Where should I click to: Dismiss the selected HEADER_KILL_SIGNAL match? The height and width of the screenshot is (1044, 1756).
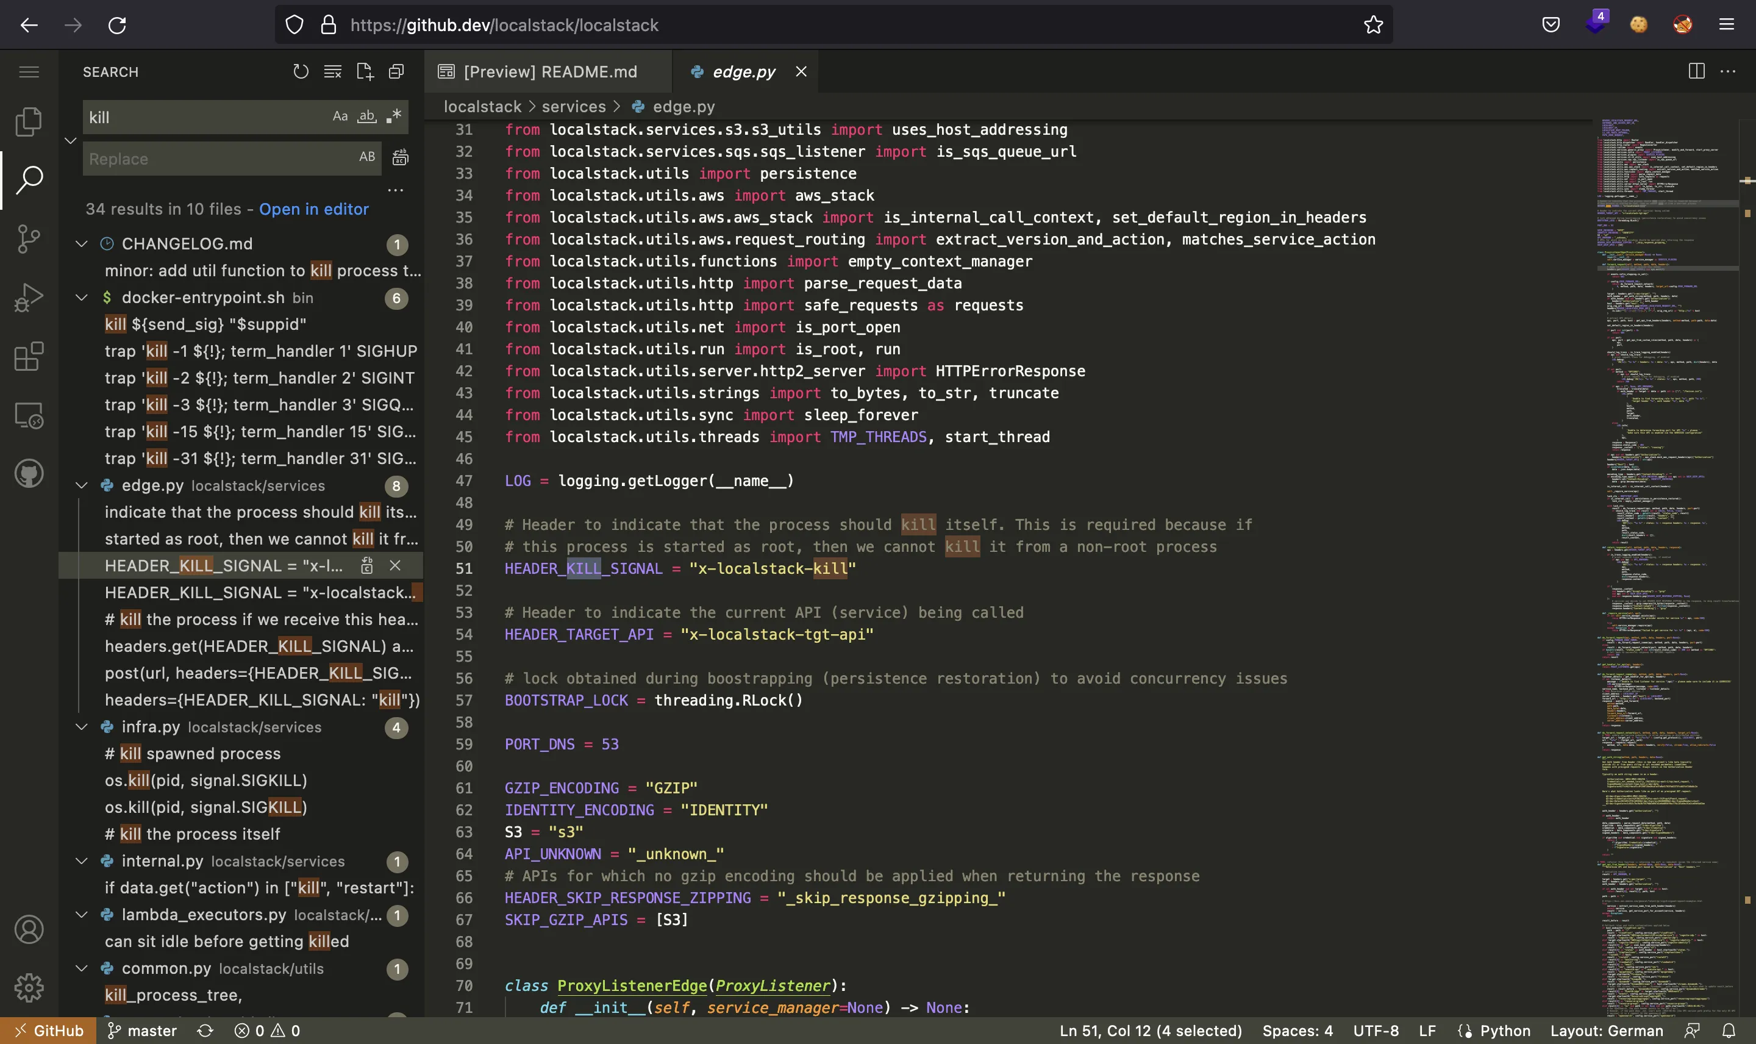395,566
